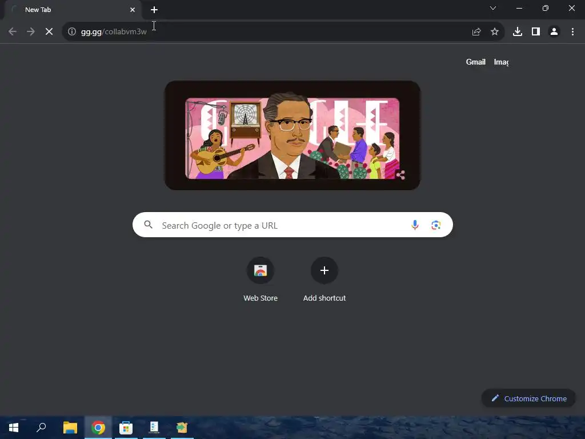Open the Images link
This screenshot has height=439, width=585.
coord(501,62)
